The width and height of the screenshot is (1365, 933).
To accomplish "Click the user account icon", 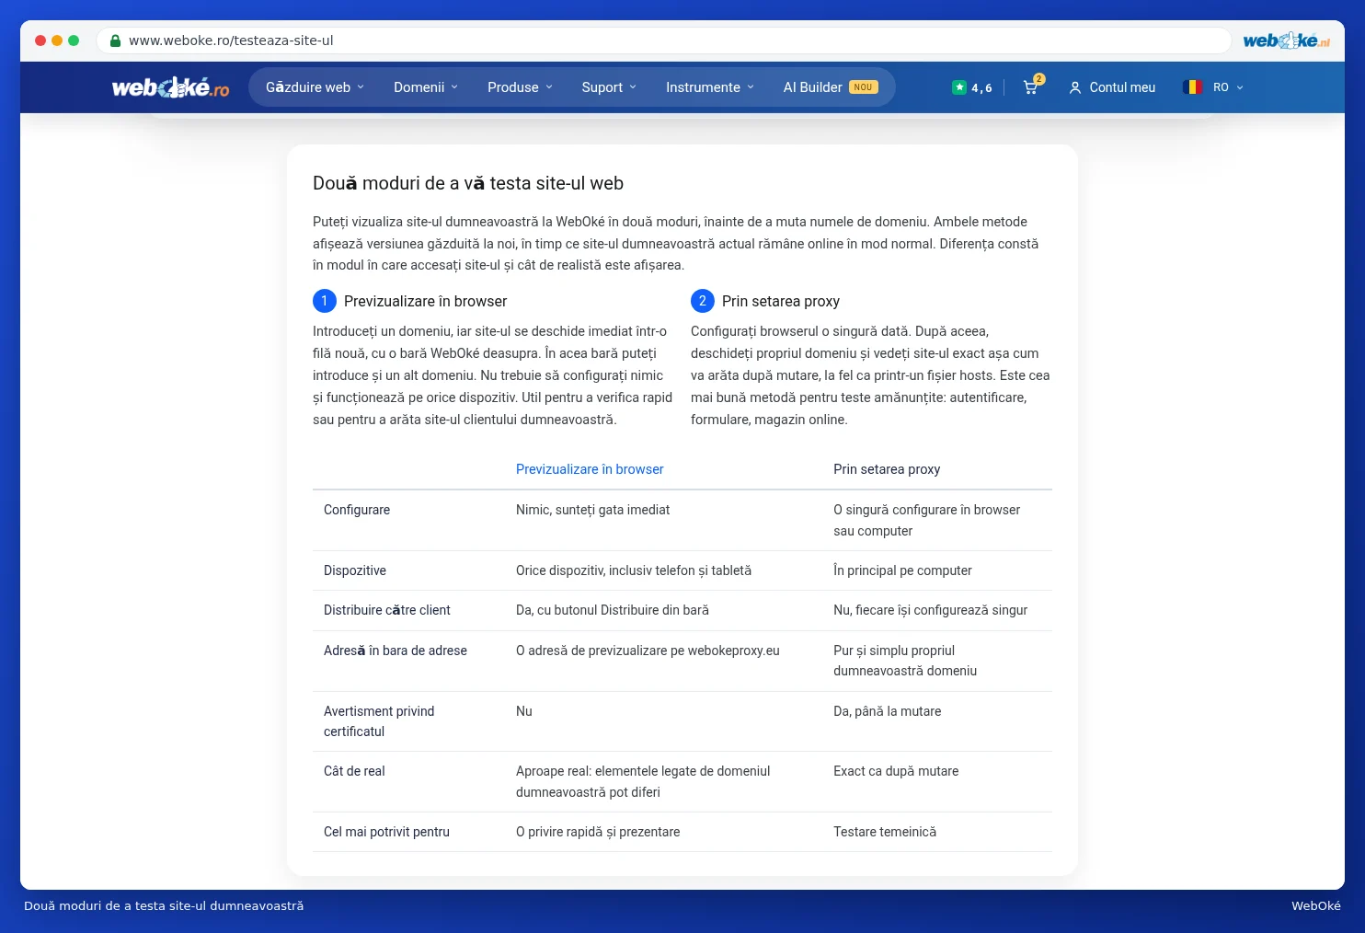I will (1074, 87).
